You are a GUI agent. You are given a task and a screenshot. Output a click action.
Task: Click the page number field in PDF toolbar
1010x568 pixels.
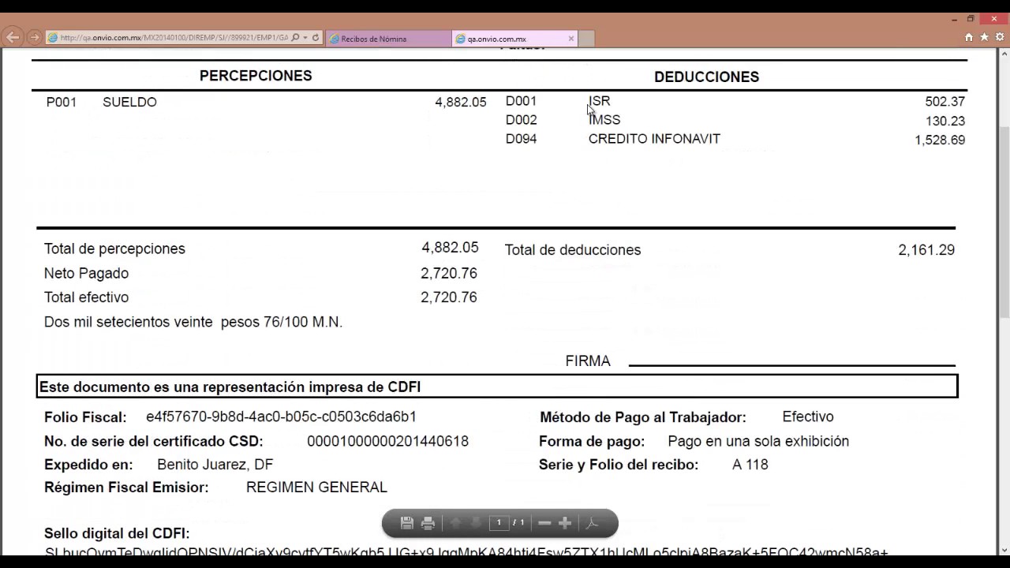point(499,523)
